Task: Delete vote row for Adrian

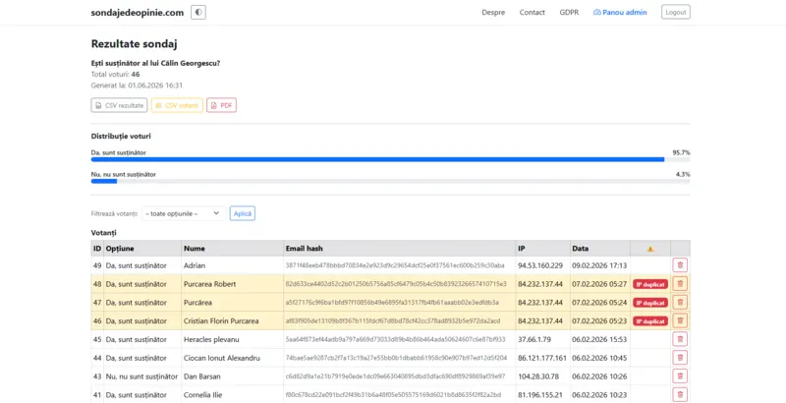Action: pyautogui.click(x=680, y=265)
